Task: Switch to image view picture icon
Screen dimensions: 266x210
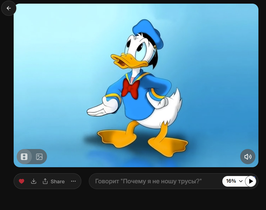Action: 39,157
